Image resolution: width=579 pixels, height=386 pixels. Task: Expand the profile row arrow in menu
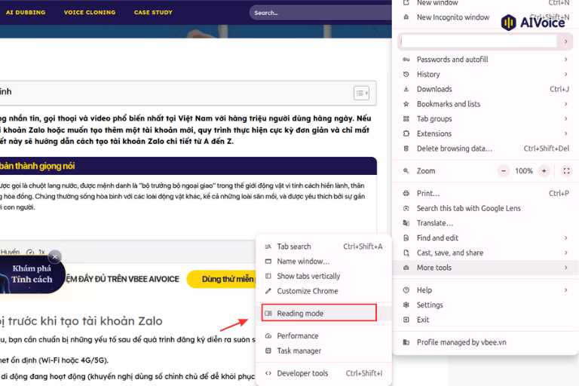(566, 41)
